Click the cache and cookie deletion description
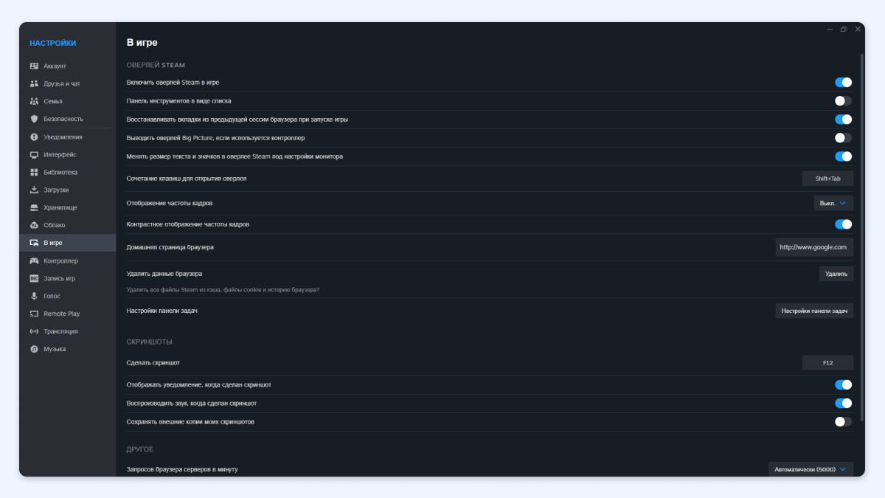Screen dimensions: 885x498 (x=223, y=290)
